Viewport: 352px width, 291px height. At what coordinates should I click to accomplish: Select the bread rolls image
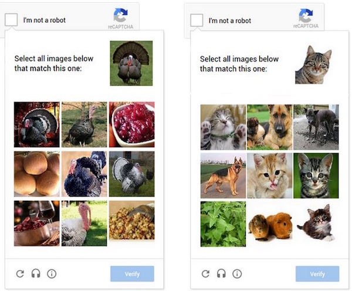(x=37, y=174)
